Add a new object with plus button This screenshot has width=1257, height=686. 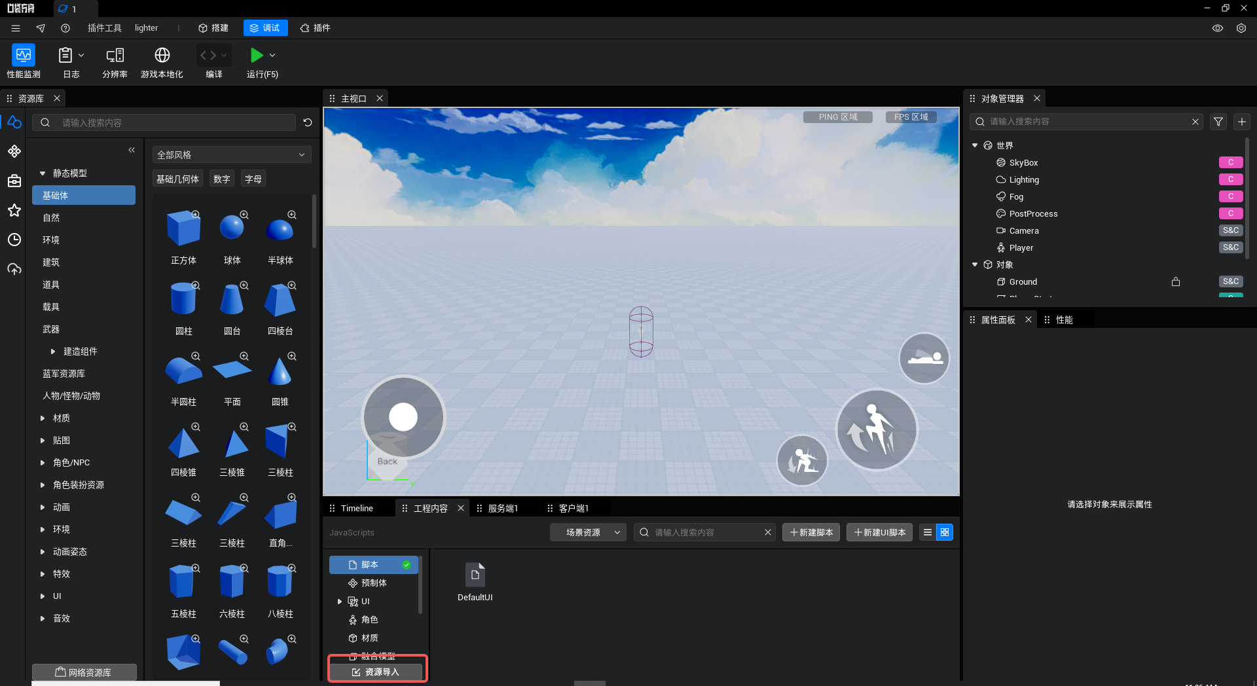1242,122
